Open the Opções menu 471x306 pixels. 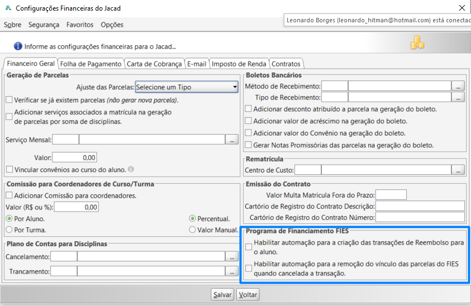(x=112, y=25)
